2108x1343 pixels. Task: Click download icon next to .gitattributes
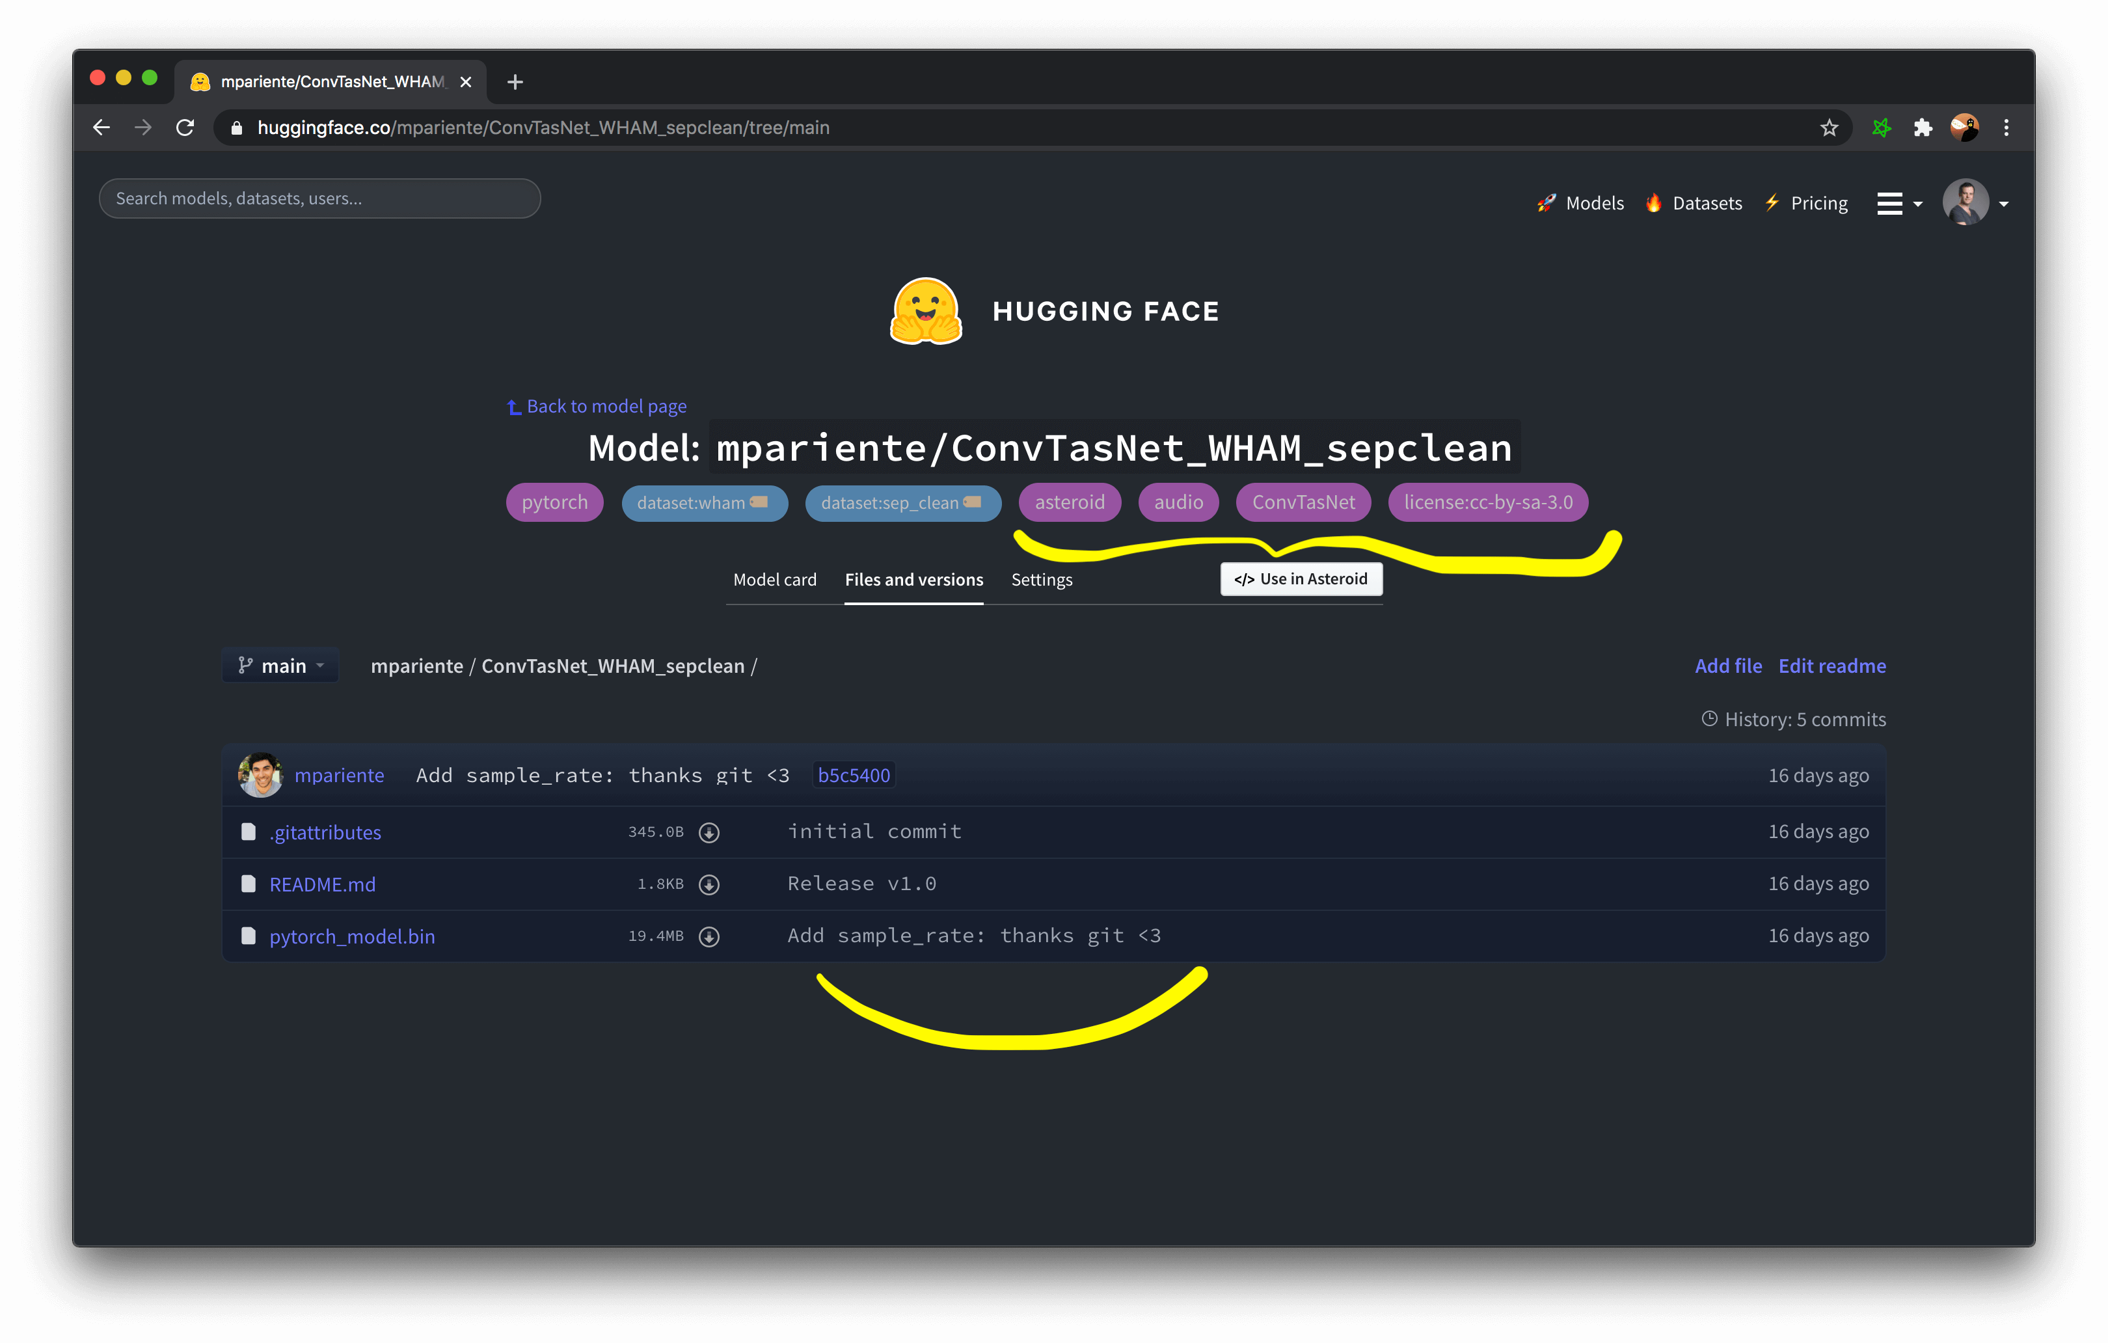[709, 833]
